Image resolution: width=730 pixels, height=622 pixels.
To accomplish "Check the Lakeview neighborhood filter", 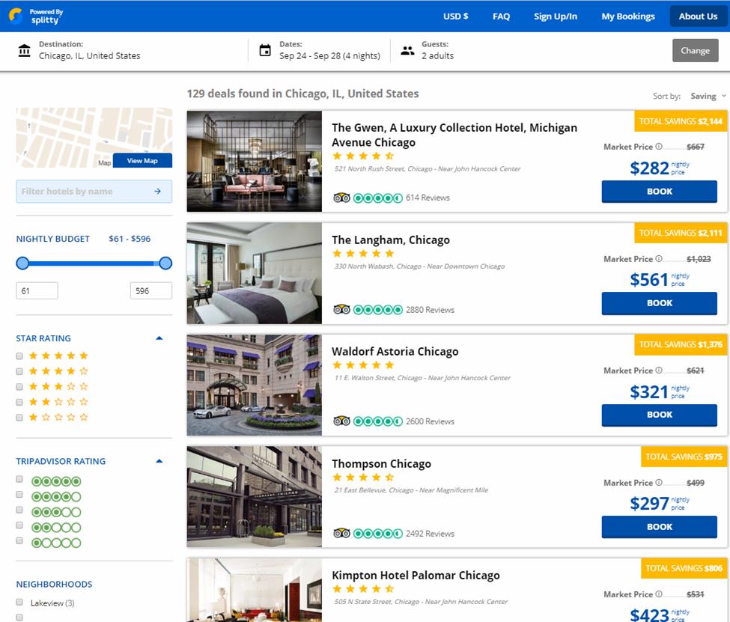I will [19, 602].
